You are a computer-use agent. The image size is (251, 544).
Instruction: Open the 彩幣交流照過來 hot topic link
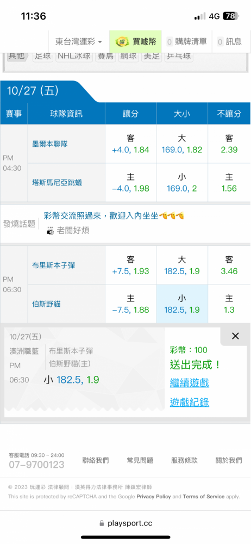click(x=114, y=216)
